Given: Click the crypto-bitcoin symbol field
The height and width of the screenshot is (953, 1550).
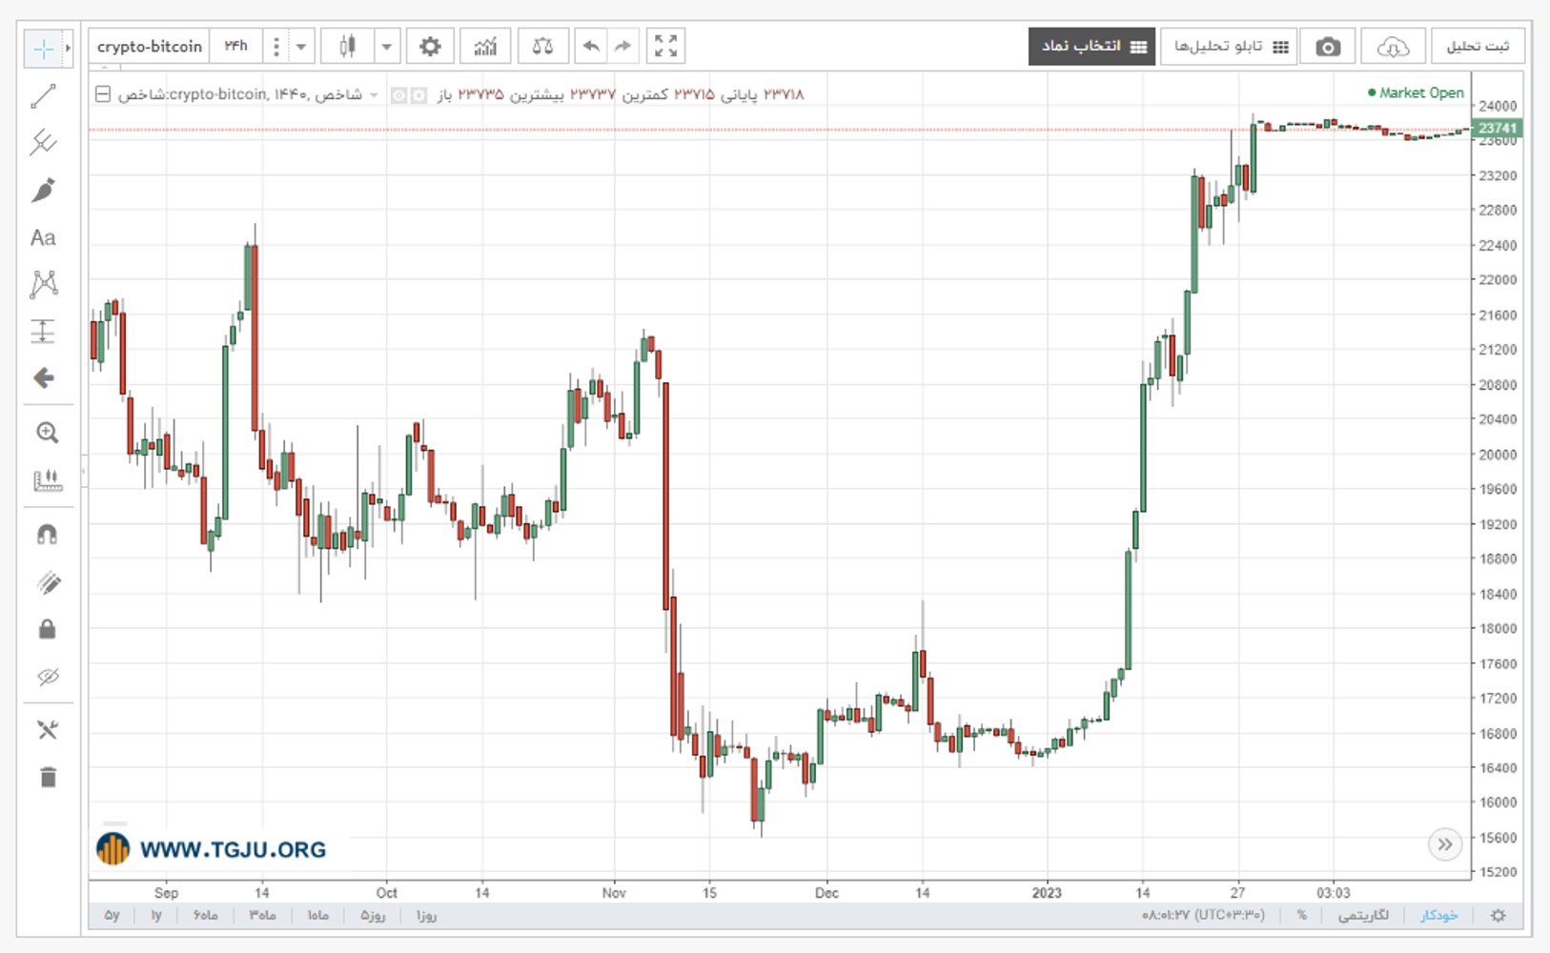Looking at the screenshot, I should (x=150, y=46).
